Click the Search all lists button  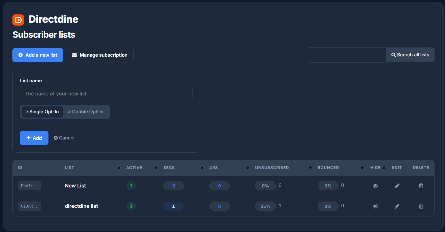(x=410, y=55)
